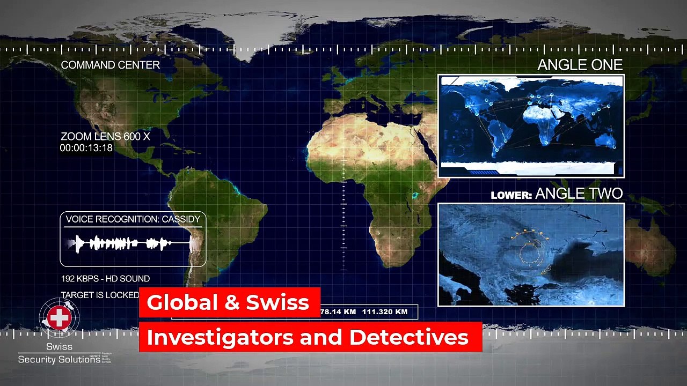Click the 'Investigators and Detectives' red banner
This screenshot has height=386, width=687.
(310, 337)
